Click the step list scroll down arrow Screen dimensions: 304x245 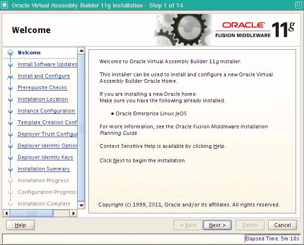(x=81, y=205)
